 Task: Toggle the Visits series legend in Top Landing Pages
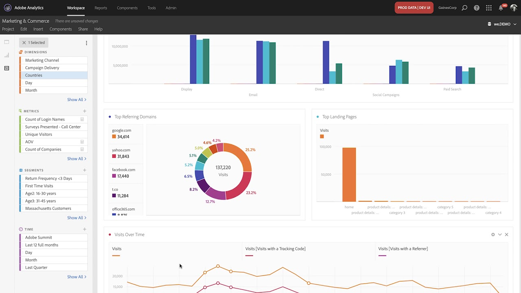[x=322, y=136]
